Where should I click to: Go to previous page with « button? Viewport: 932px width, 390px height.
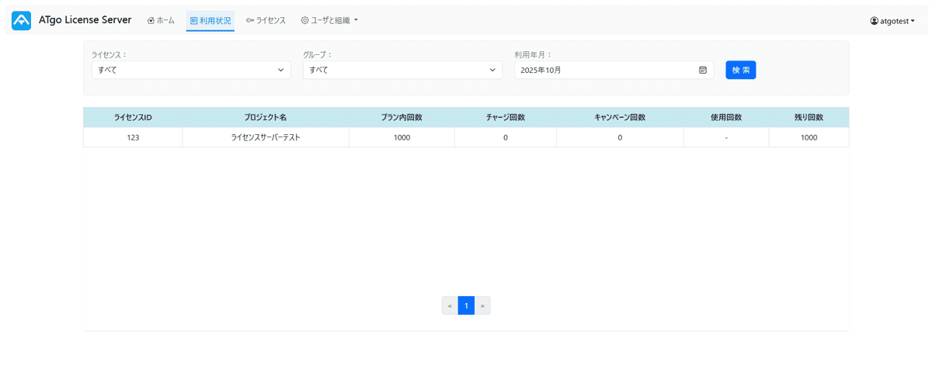pyautogui.click(x=450, y=305)
